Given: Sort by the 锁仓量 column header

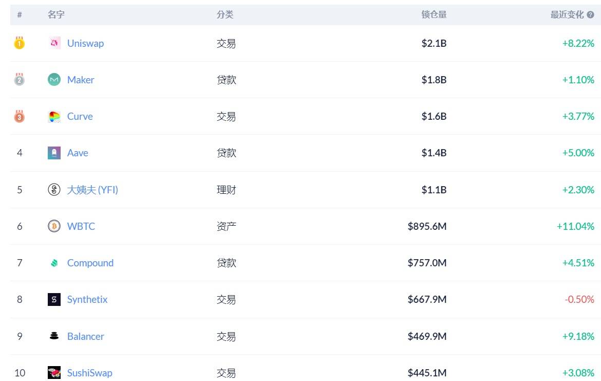Looking at the screenshot, I should pyautogui.click(x=434, y=14).
